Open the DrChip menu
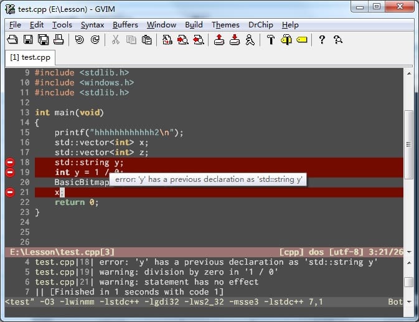Image resolution: width=419 pixels, height=322 pixels. click(x=261, y=25)
